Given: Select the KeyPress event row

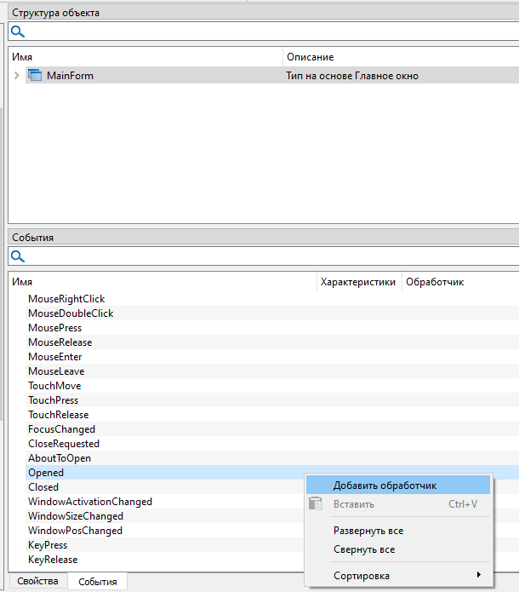Looking at the screenshot, I should pos(48,545).
